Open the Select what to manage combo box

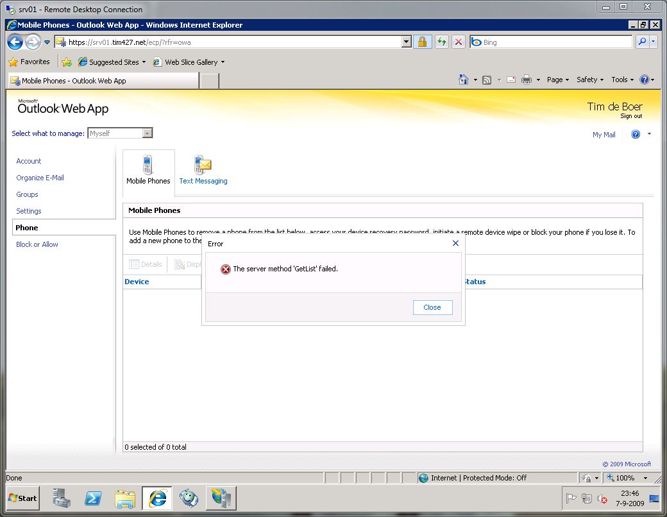tap(120, 133)
